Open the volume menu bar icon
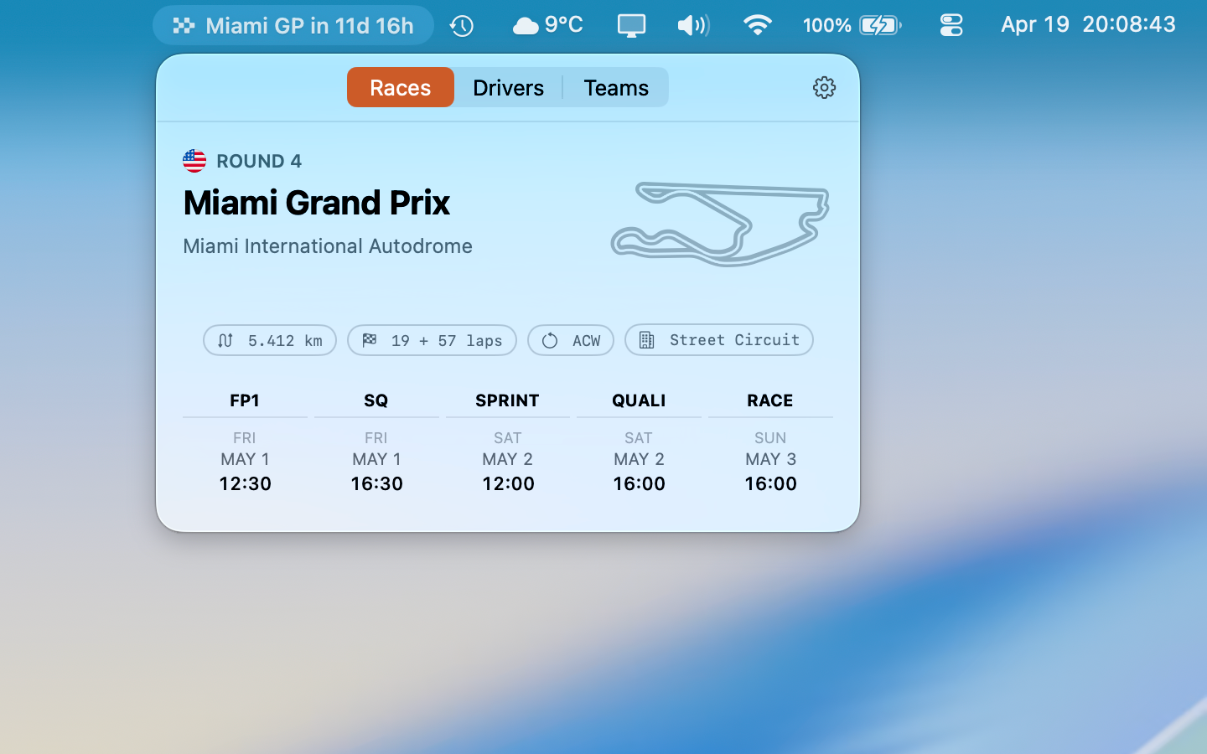Screen dimensions: 1207x754 pyautogui.click(x=693, y=26)
